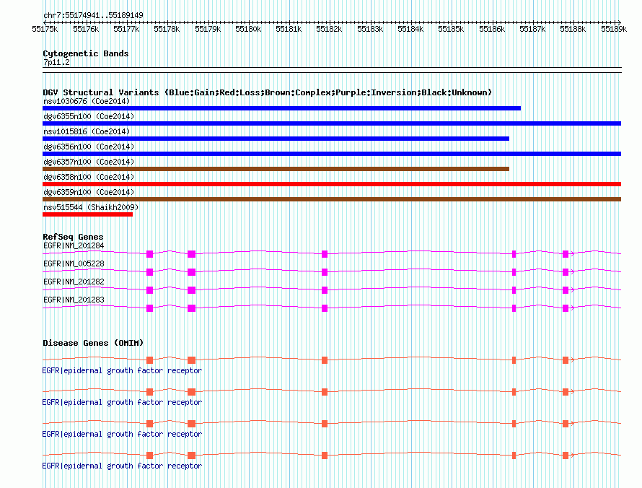642x488 pixels.
Task: Click the second exon box of EGFR|NM_201283
Action: point(192,308)
